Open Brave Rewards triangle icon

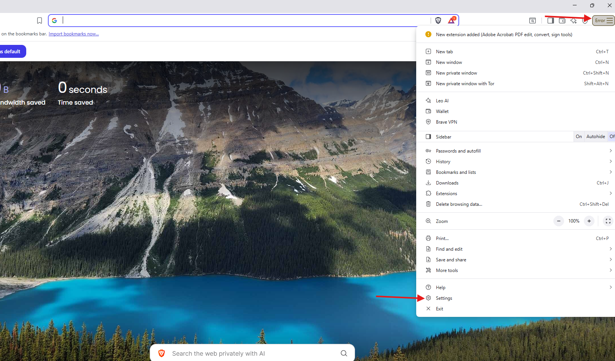pos(451,21)
